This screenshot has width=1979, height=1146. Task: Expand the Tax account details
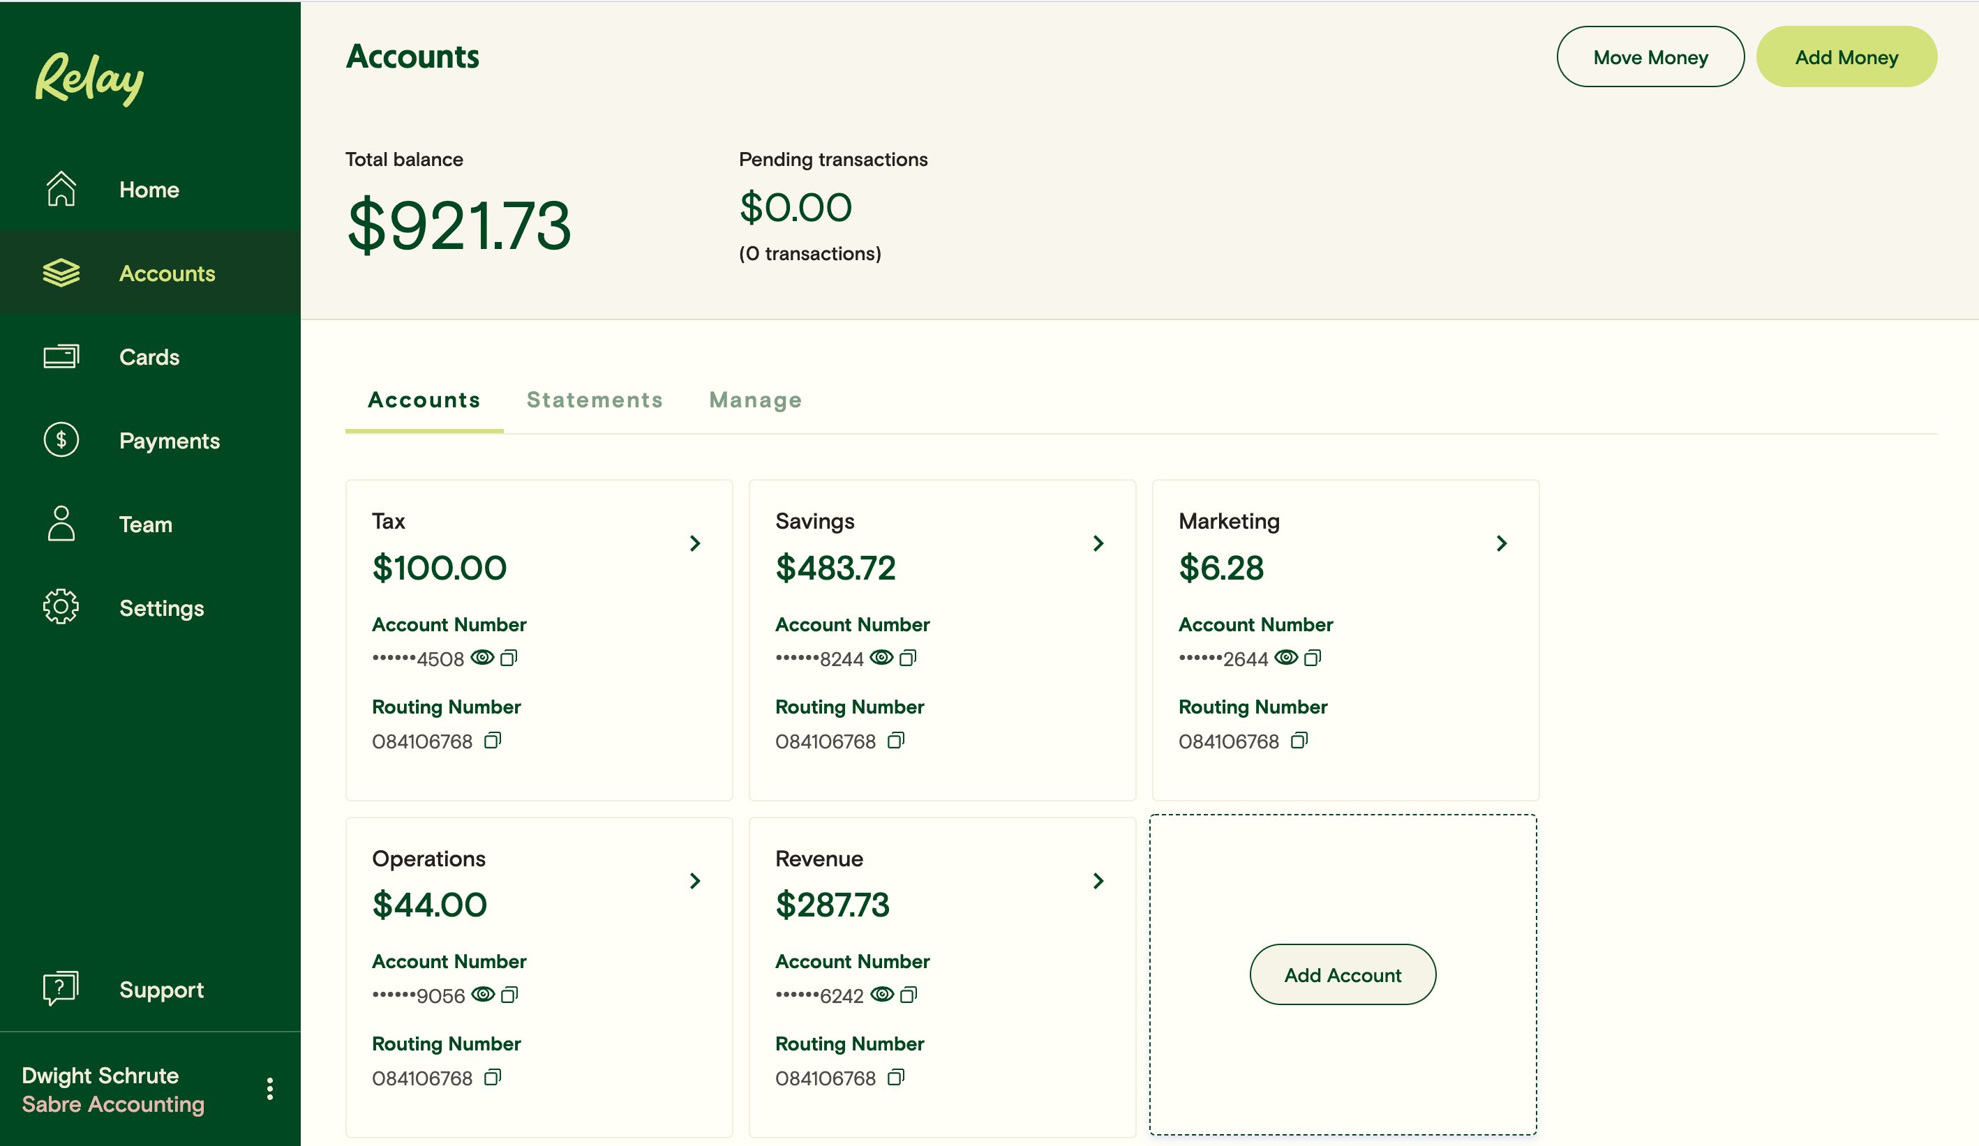click(x=694, y=543)
